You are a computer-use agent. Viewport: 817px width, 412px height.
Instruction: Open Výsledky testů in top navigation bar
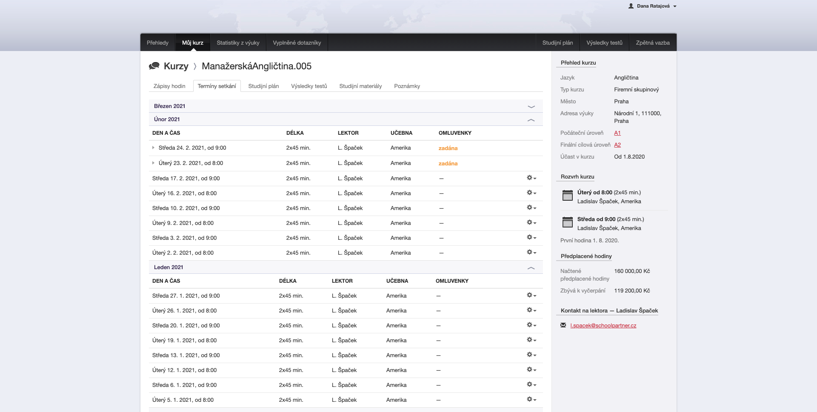[x=604, y=43]
